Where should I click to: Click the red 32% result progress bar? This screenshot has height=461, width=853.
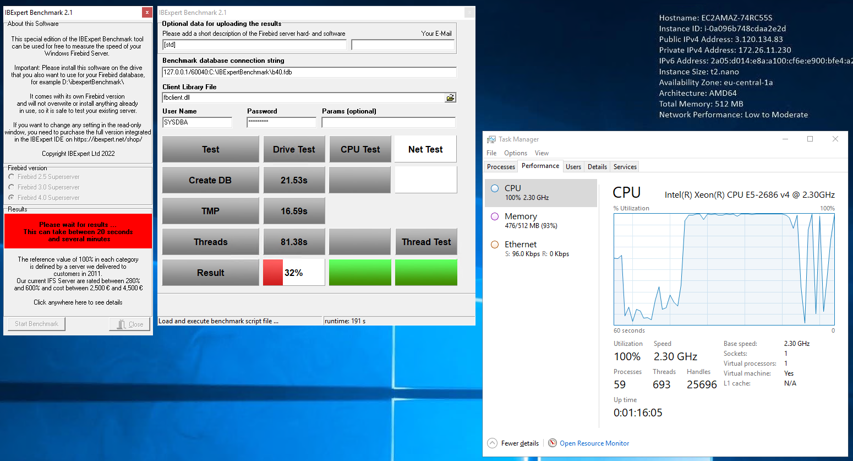[294, 273]
